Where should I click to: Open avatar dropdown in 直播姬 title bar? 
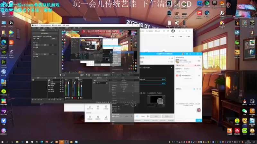click(183, 54)
